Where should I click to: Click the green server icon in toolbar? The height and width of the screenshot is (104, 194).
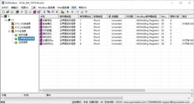17,12
